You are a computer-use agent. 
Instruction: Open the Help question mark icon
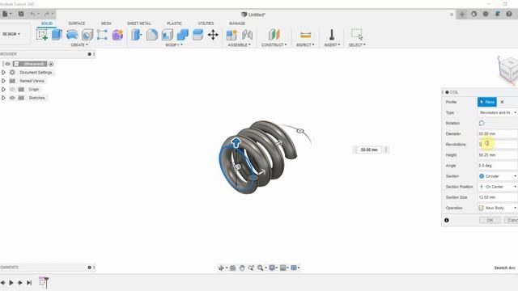click(509, 15)
